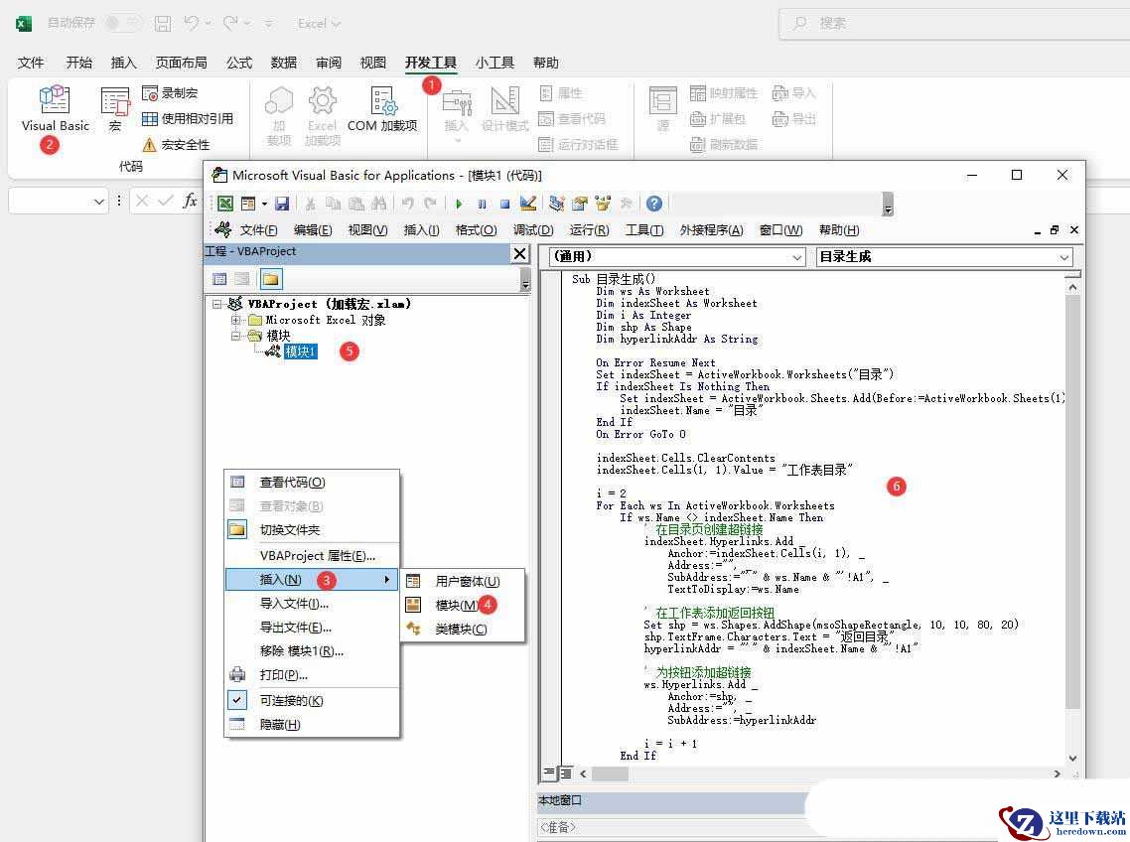The width and height of the screenshot is (1130, 842).
Task: Click the code window vertical scrollbar thumb
Action: click(x=1072, y=501)
